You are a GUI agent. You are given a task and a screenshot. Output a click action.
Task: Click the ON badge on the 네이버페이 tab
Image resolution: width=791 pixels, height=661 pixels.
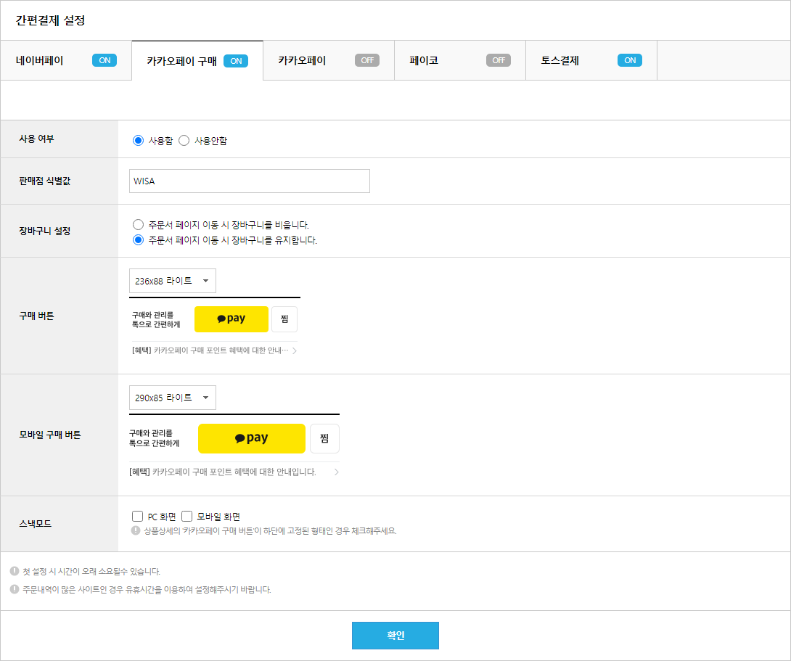click(x=104, y=60)
